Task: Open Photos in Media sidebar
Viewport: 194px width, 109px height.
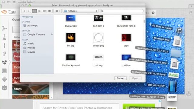Action: [29, 48]
